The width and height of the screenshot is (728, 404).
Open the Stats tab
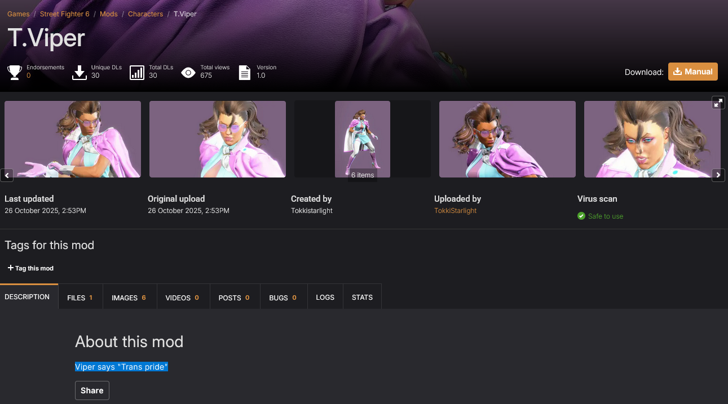tap(362, 298)
